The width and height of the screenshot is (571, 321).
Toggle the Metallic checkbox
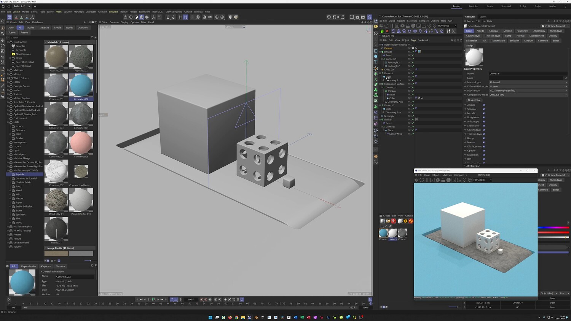click(484, 113)
